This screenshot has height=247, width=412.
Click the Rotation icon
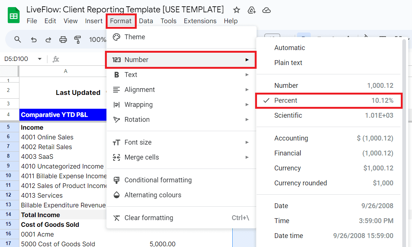pyautogui.click(x=117, y=120)
